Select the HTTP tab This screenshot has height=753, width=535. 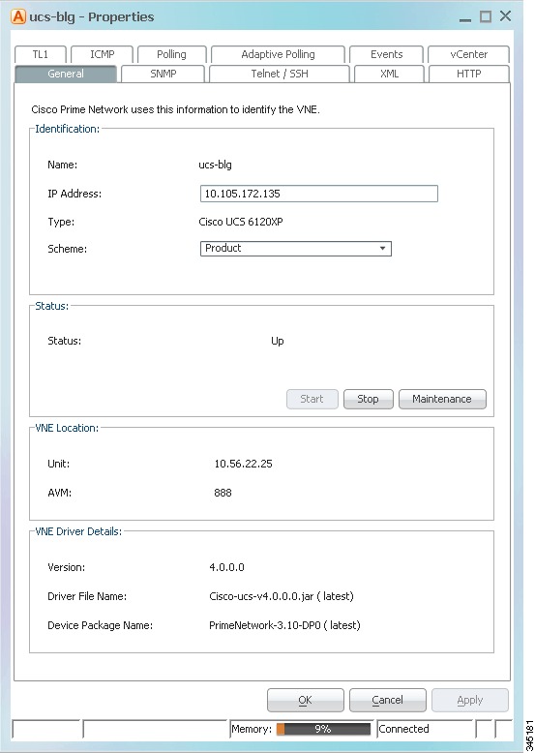click(469, 74)
